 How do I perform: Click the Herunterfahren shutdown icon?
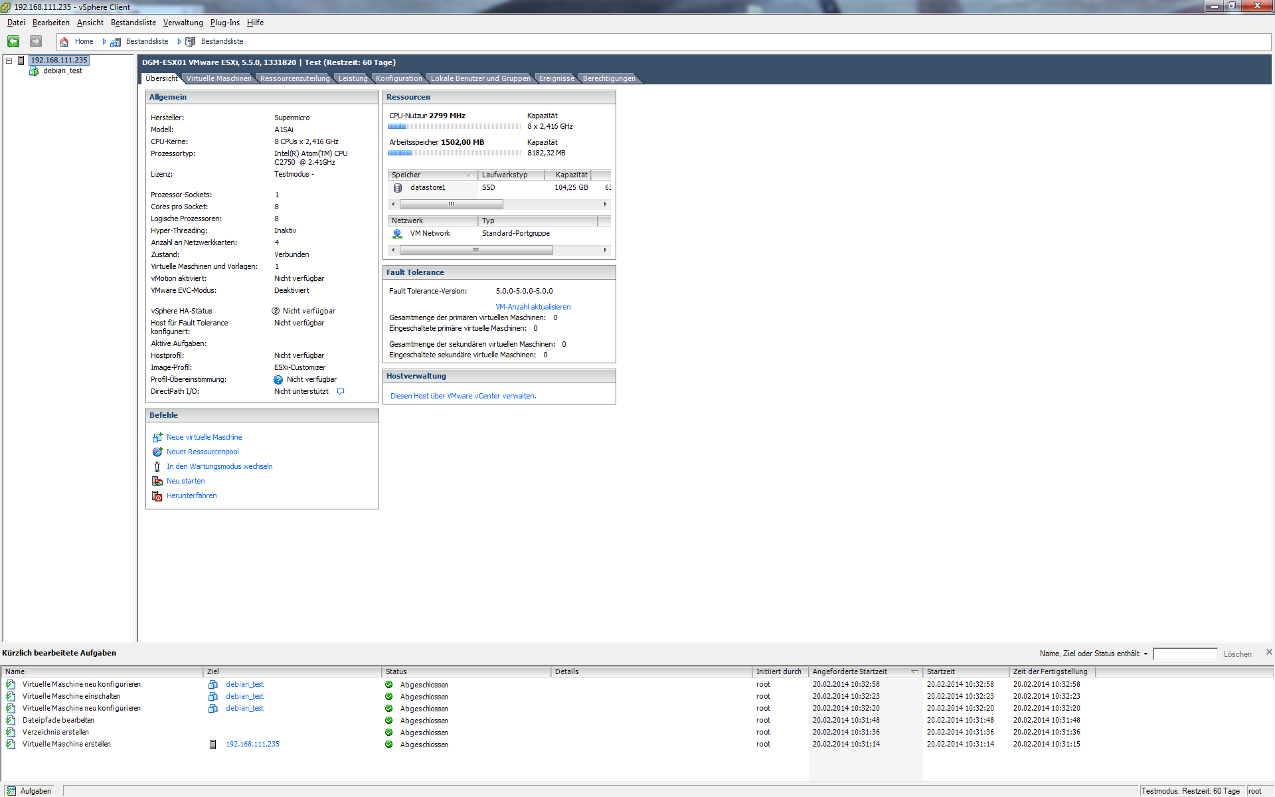point(157,496)
